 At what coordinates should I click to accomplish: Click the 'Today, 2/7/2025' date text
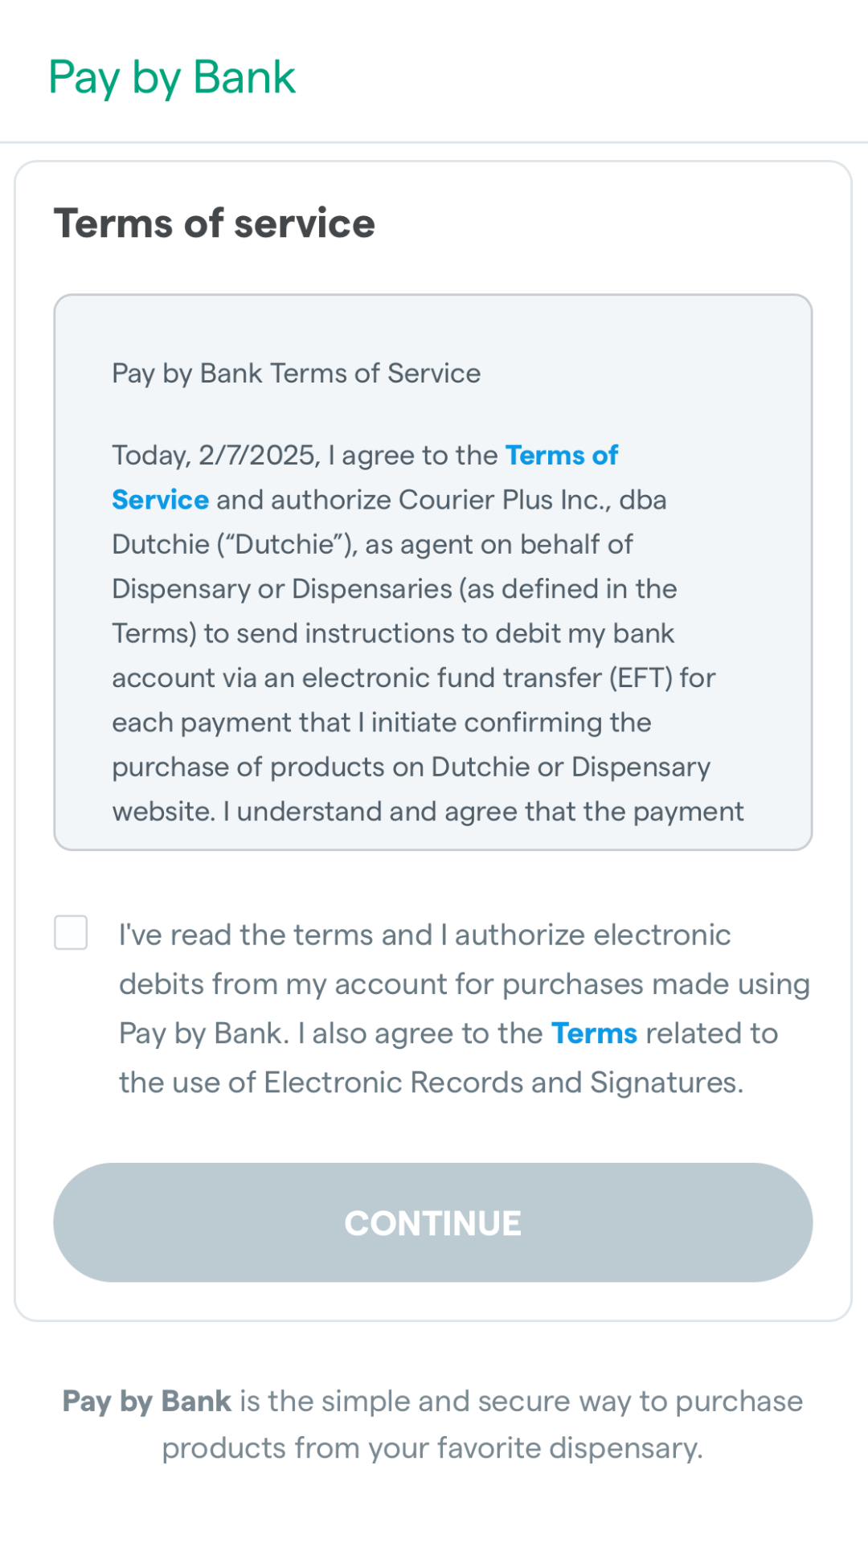[216, 456]
